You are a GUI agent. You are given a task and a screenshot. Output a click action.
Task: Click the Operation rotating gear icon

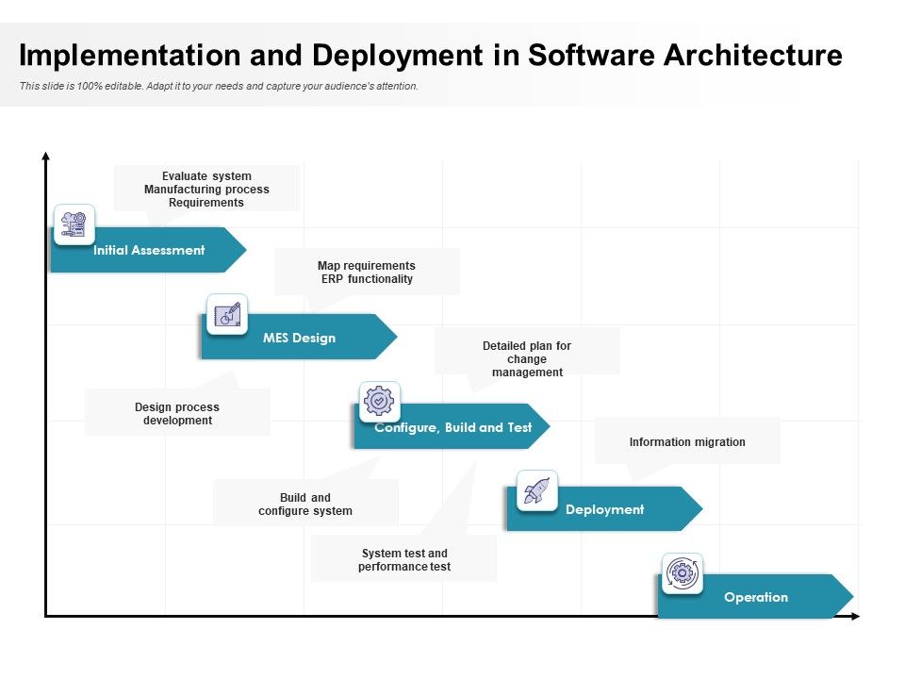(683, 573)
